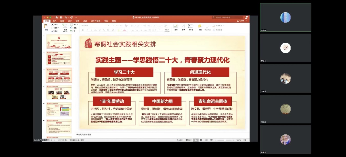Collapse the ribbon with the chevron
This screenshot has height=157, width=346.
coord(247,21)
